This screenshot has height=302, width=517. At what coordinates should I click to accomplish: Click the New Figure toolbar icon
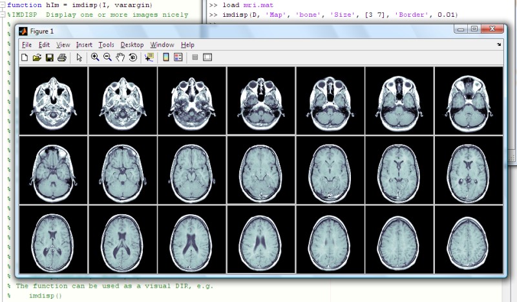coord(25,57)
